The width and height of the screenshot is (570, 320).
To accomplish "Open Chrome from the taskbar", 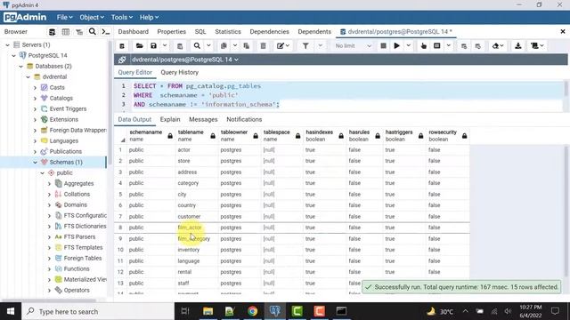I will 252,311.
